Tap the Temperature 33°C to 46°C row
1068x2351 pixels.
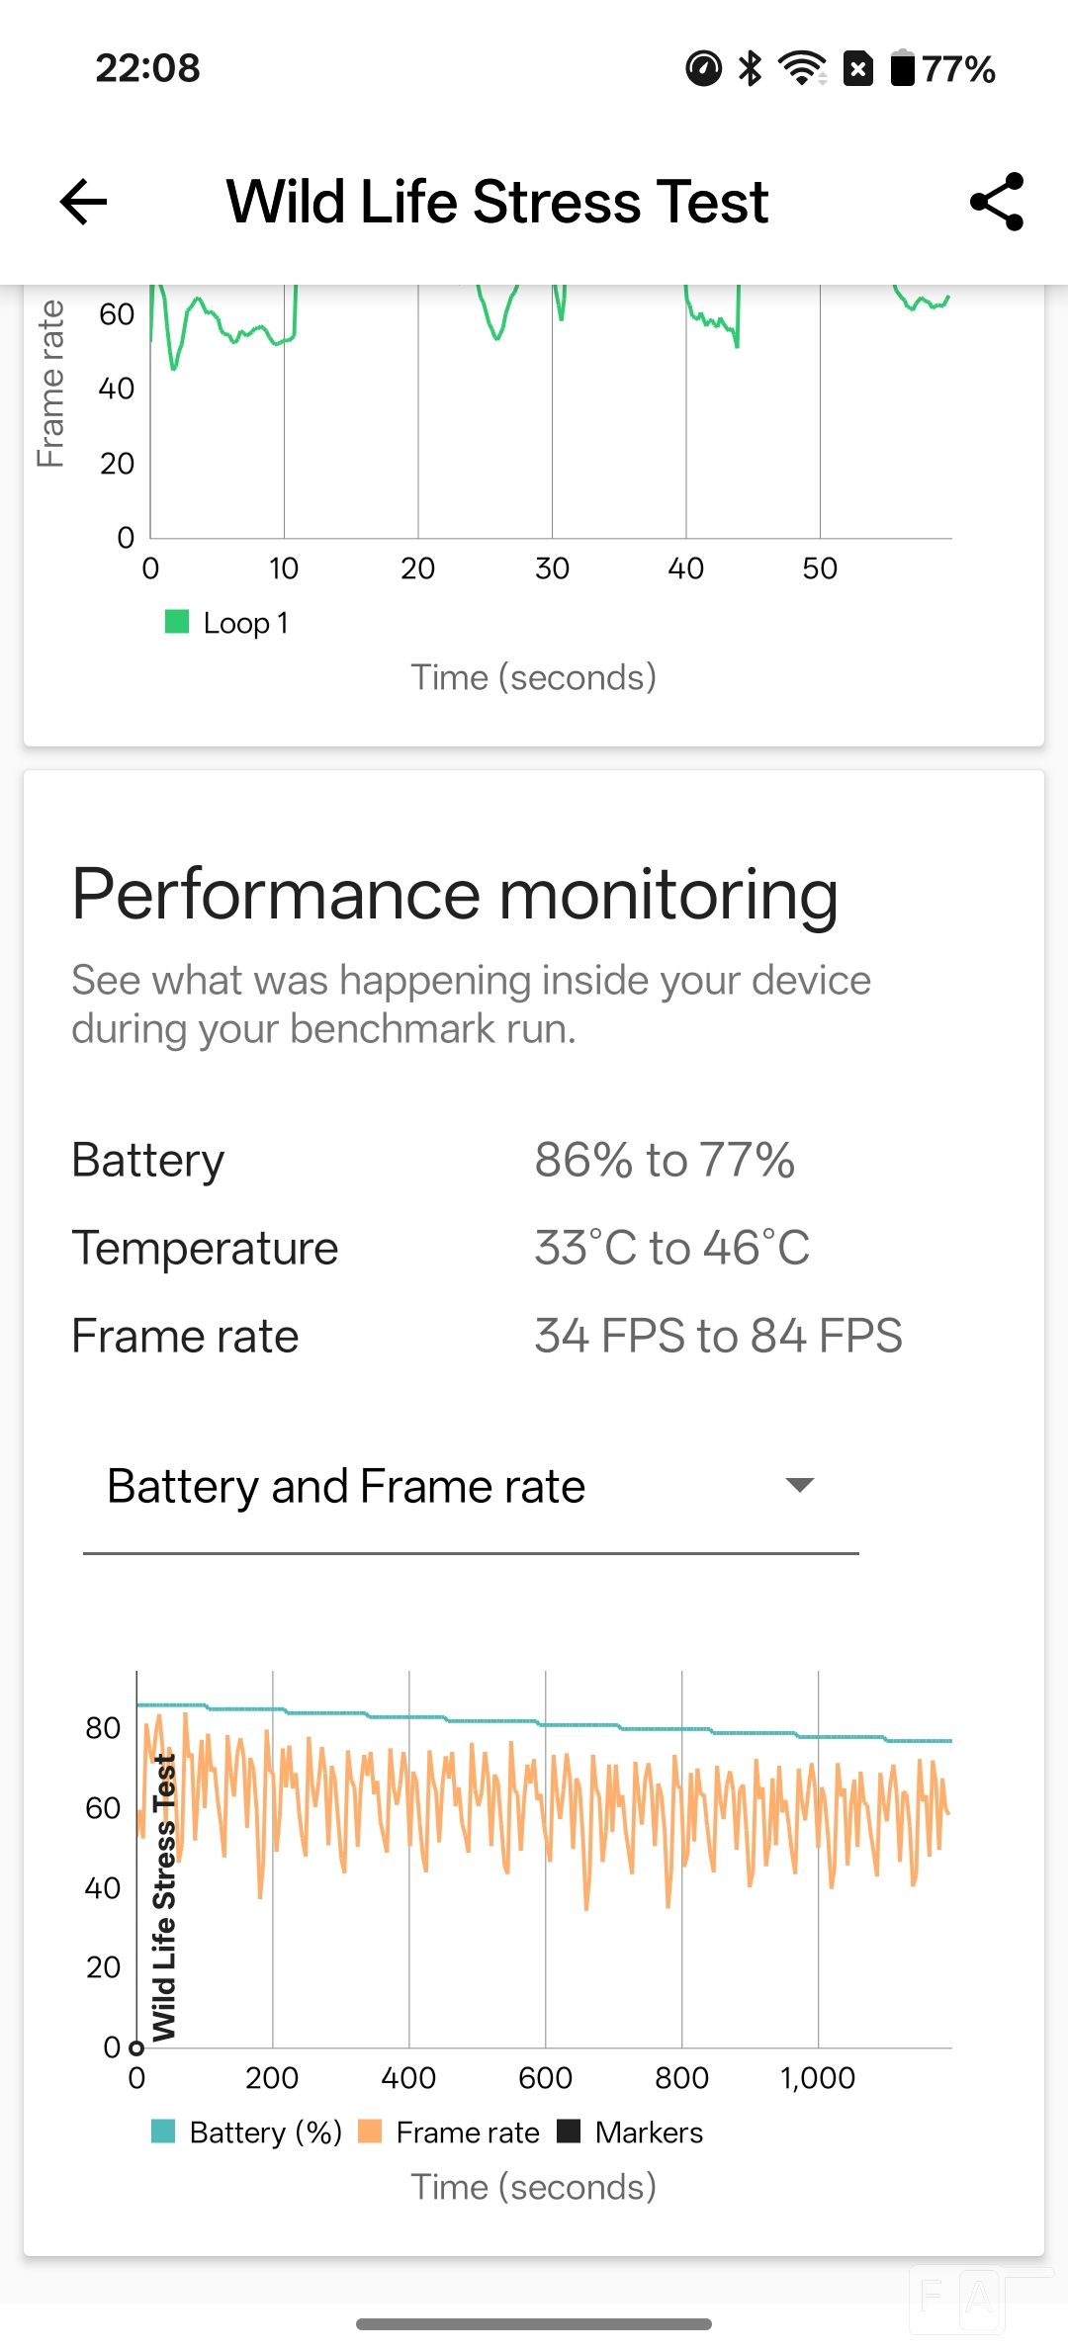pyautogui.click(x=534, y=1248)
